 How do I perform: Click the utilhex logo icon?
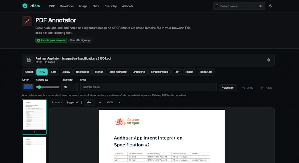(25, 6)
